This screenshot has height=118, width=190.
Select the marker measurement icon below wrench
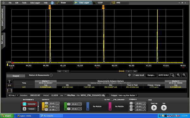[9, 86]
